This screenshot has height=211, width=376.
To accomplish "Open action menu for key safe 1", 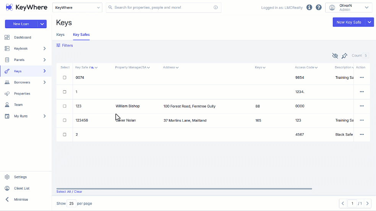I will coord(362,92).
